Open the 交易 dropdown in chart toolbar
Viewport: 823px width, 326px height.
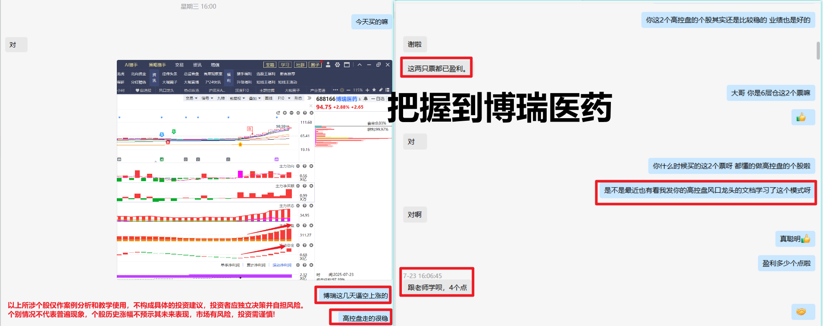[x=191, y=98]
